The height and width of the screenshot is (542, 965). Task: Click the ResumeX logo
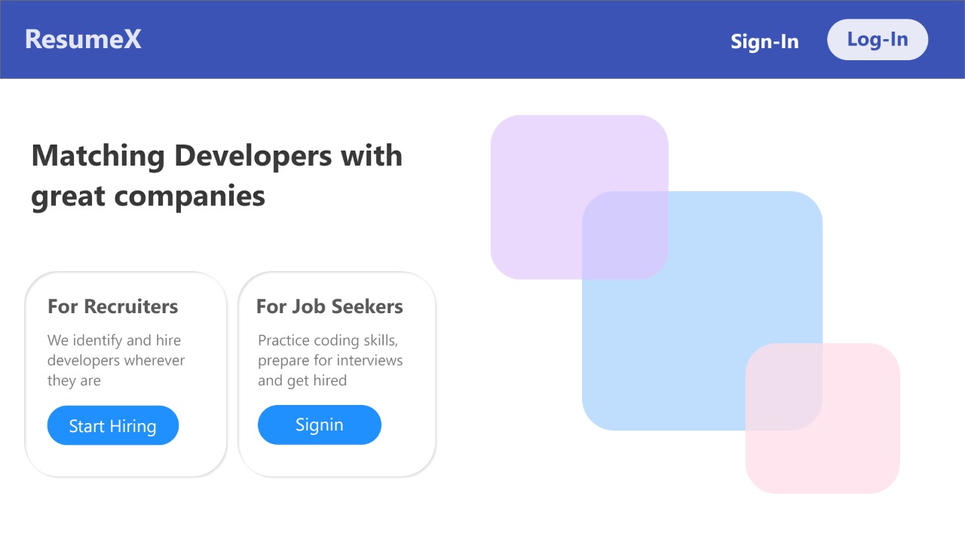tap(83, 39)
